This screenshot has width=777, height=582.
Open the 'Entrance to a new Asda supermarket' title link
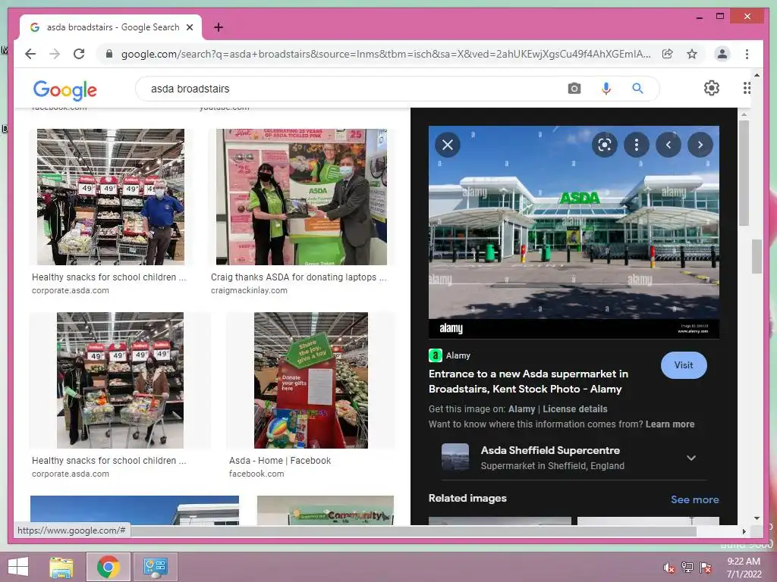tap(528, 382)
